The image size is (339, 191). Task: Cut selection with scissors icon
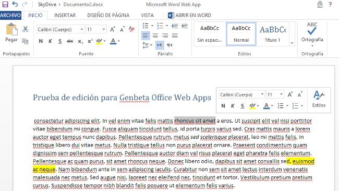(26, 29)
